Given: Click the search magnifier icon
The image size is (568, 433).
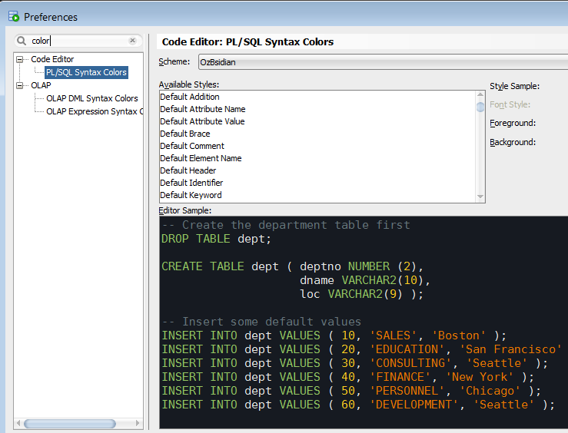Looking at the screenshot, I should [x=22, y=41].
